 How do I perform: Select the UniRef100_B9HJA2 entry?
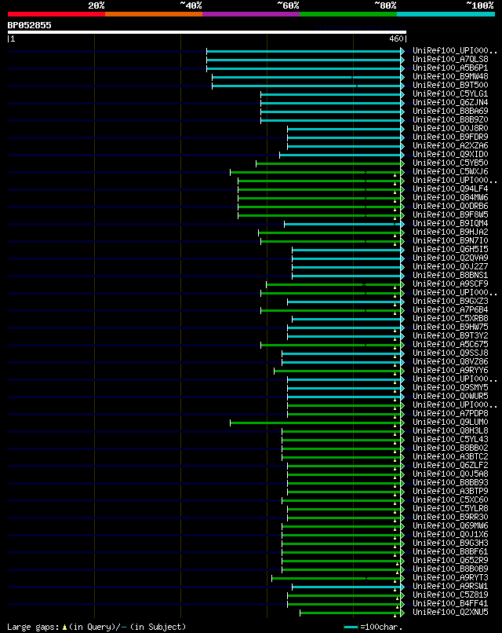click(450, 232)
